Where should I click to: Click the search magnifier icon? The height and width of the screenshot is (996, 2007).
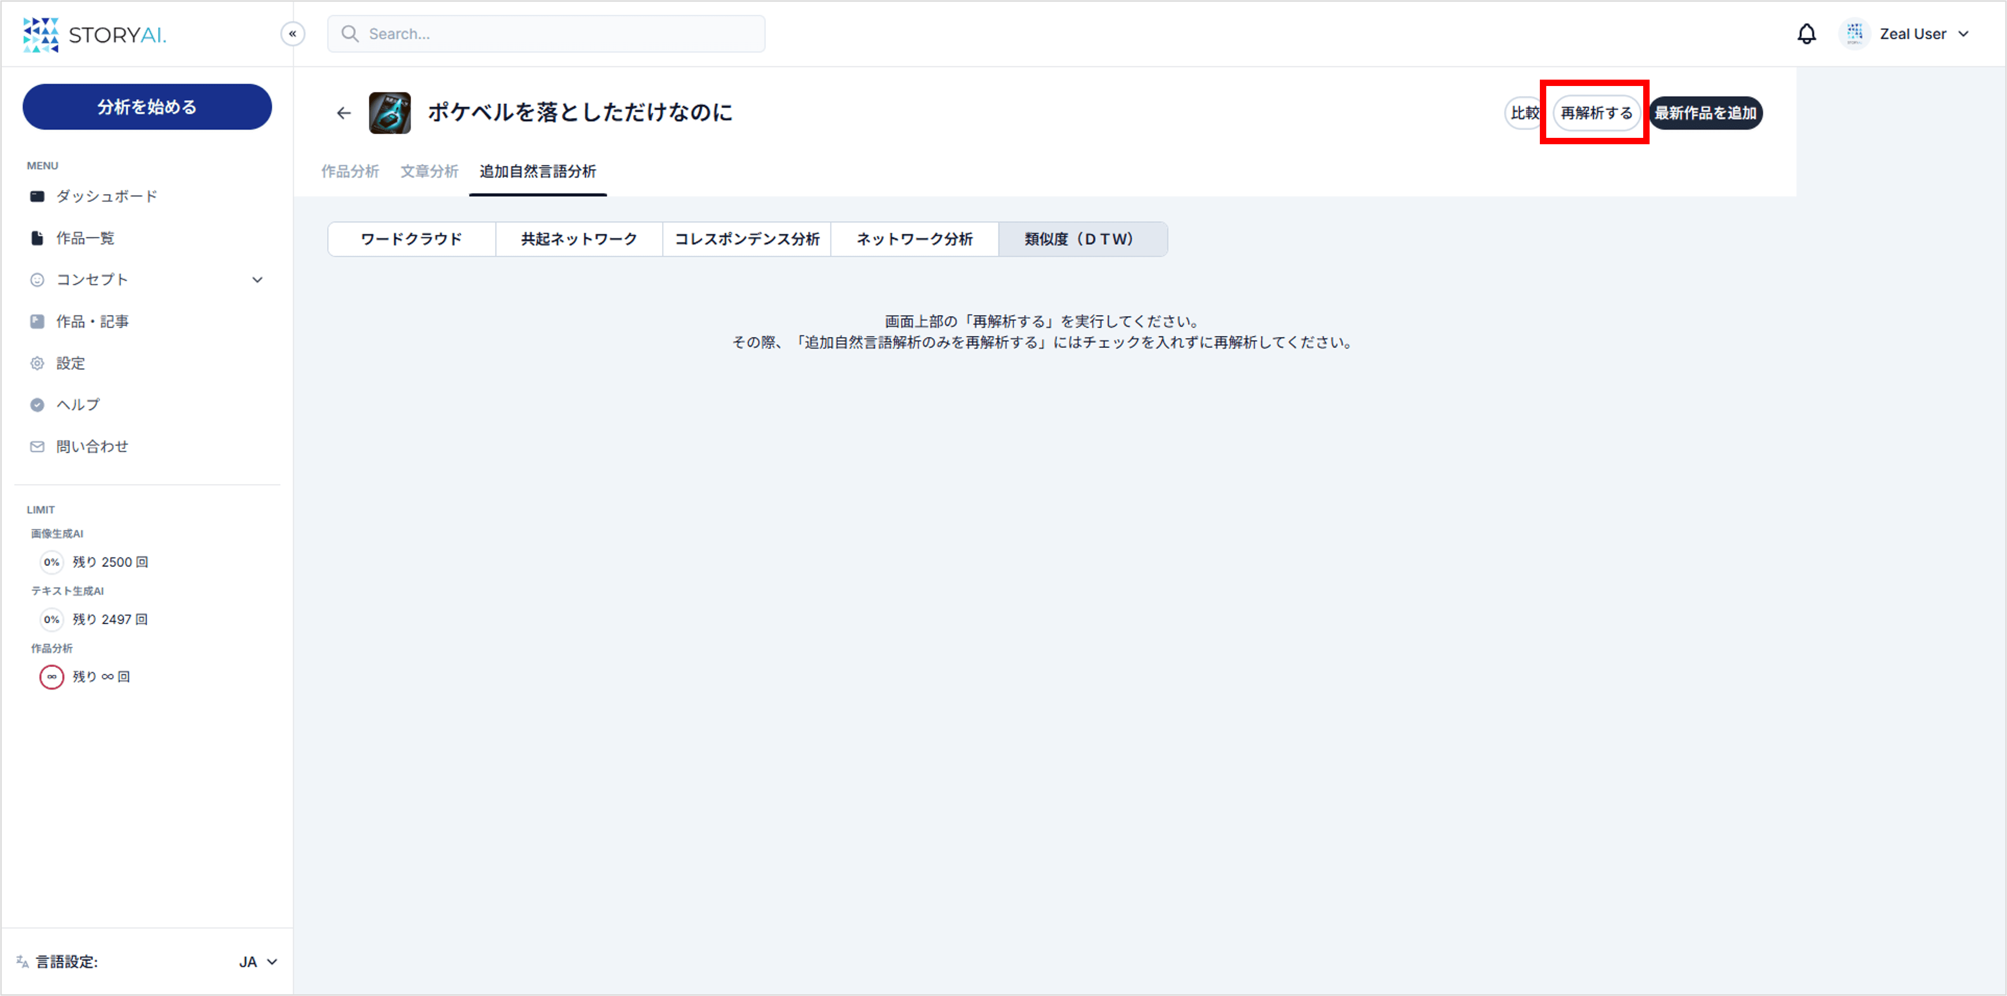[350, 34]
